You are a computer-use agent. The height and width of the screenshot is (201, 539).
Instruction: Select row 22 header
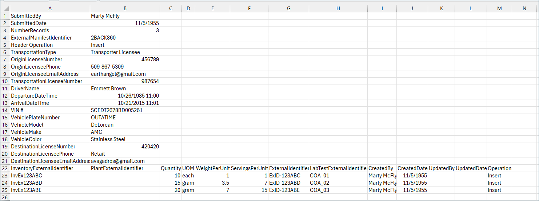(5, 168)
